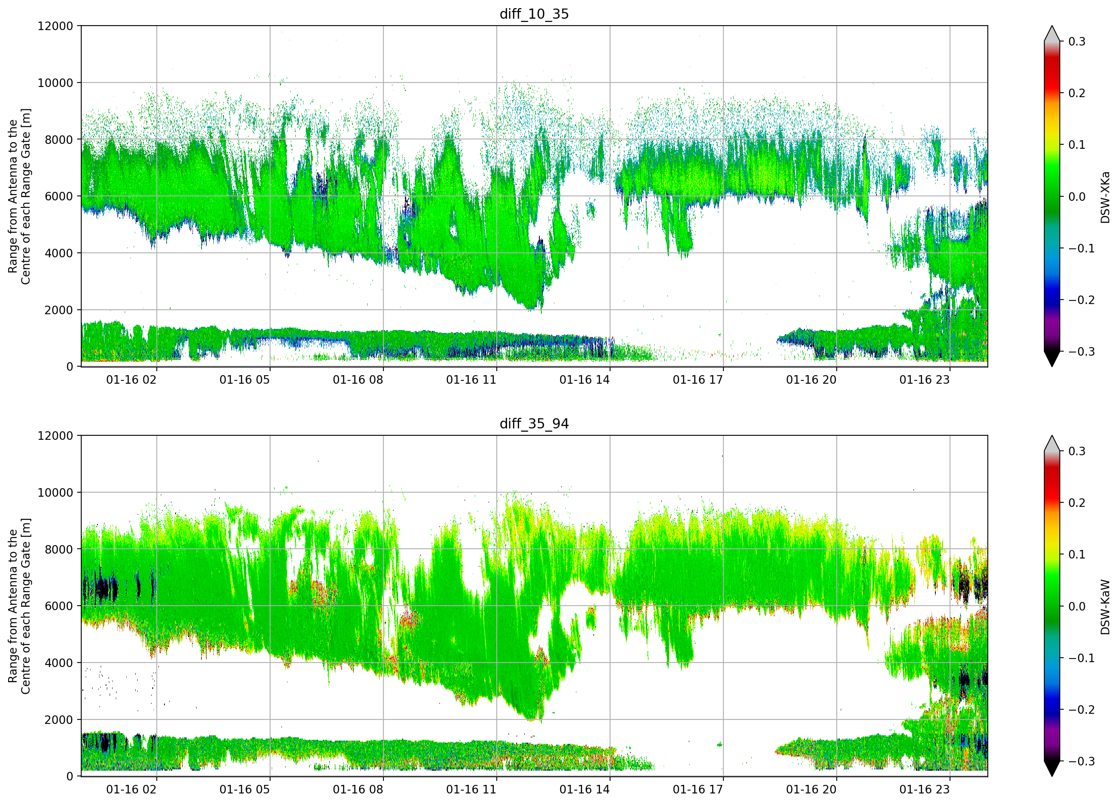Click the "0.0" tick on DSW-XKa colorbar
Viewport: 1119px width, 804px height.
[1077, 197]
